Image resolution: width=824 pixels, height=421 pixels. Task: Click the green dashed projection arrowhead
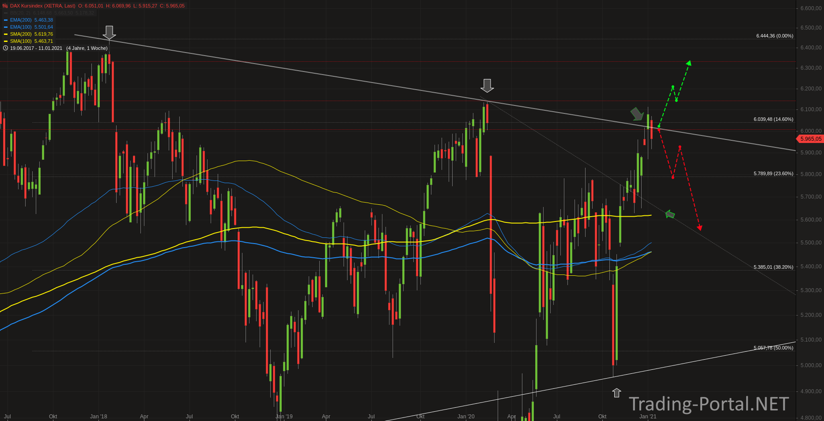[x=689, y=63]
